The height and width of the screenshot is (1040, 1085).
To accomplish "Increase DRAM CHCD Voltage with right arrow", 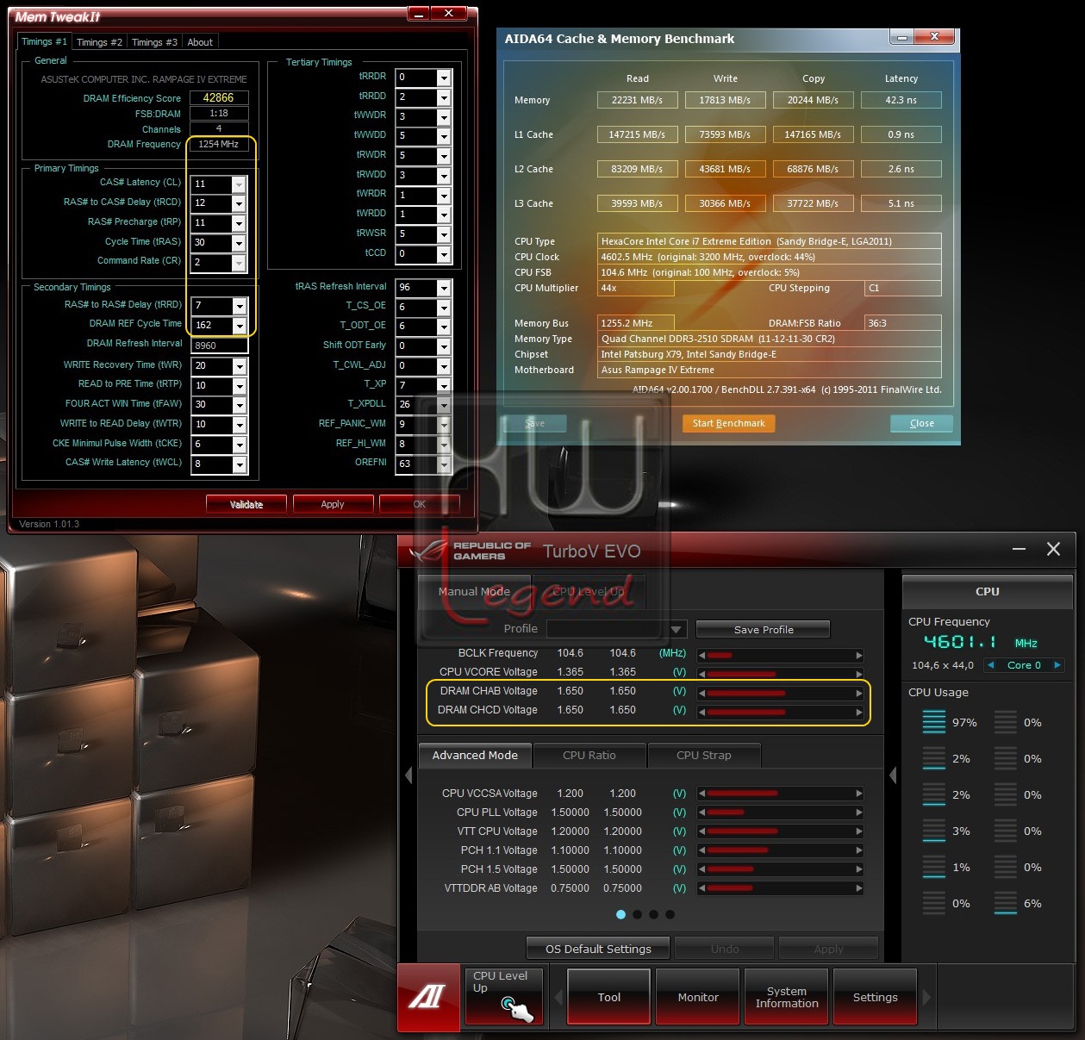I will click(859, 712).
